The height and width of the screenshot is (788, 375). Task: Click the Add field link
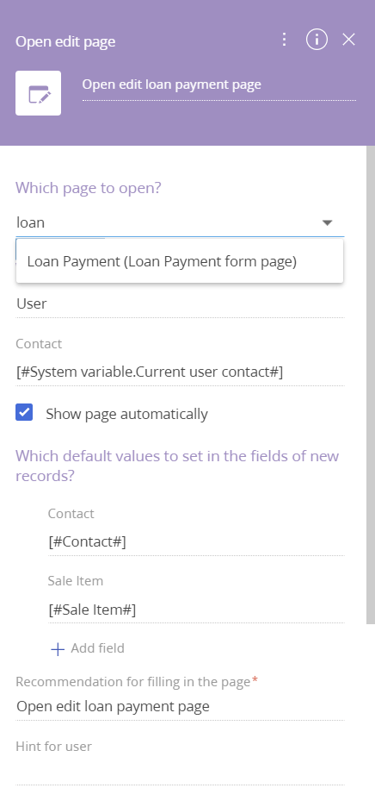tap(97, 648)
